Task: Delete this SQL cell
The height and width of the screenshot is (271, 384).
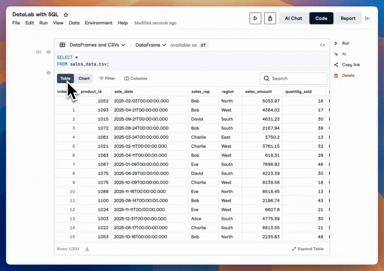Action: pos(344,75)
